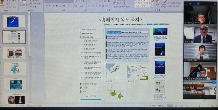Screen dimensions: 218x110
Task: Click the New Slide icon
Action: click(24, 2)
